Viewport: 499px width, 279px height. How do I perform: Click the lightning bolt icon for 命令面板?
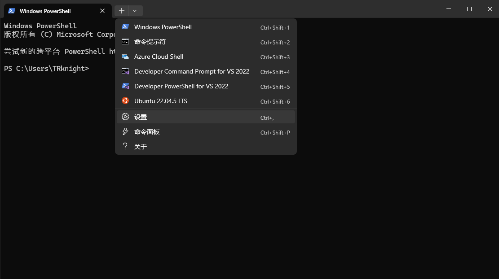[125, 132]
